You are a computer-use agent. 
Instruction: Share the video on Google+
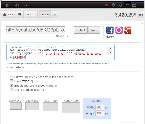[x=128, y=30]
